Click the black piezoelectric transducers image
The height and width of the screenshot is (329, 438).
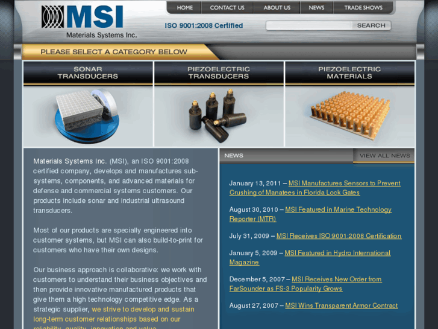coord(218,115)
